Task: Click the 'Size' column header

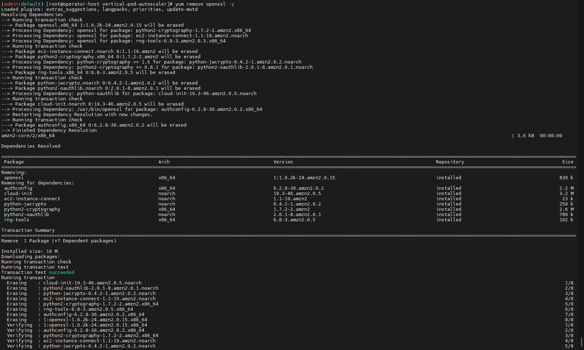Action: (x=568, y=162)
